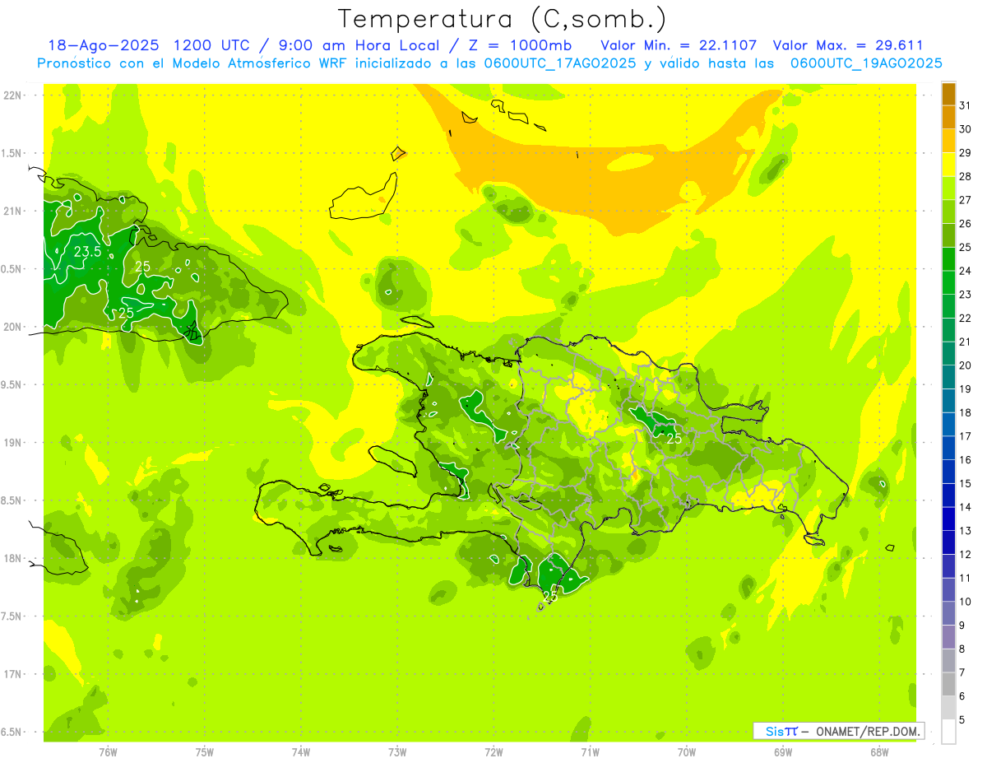
Task: Click "9:00 am Hora Local" in header
Action: 359,45
